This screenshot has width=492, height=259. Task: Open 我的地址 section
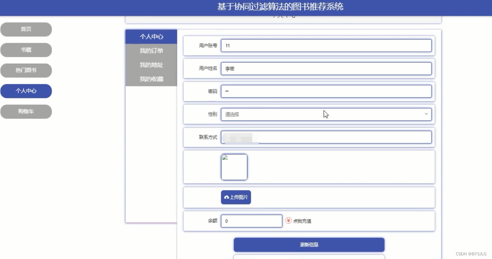151,65
